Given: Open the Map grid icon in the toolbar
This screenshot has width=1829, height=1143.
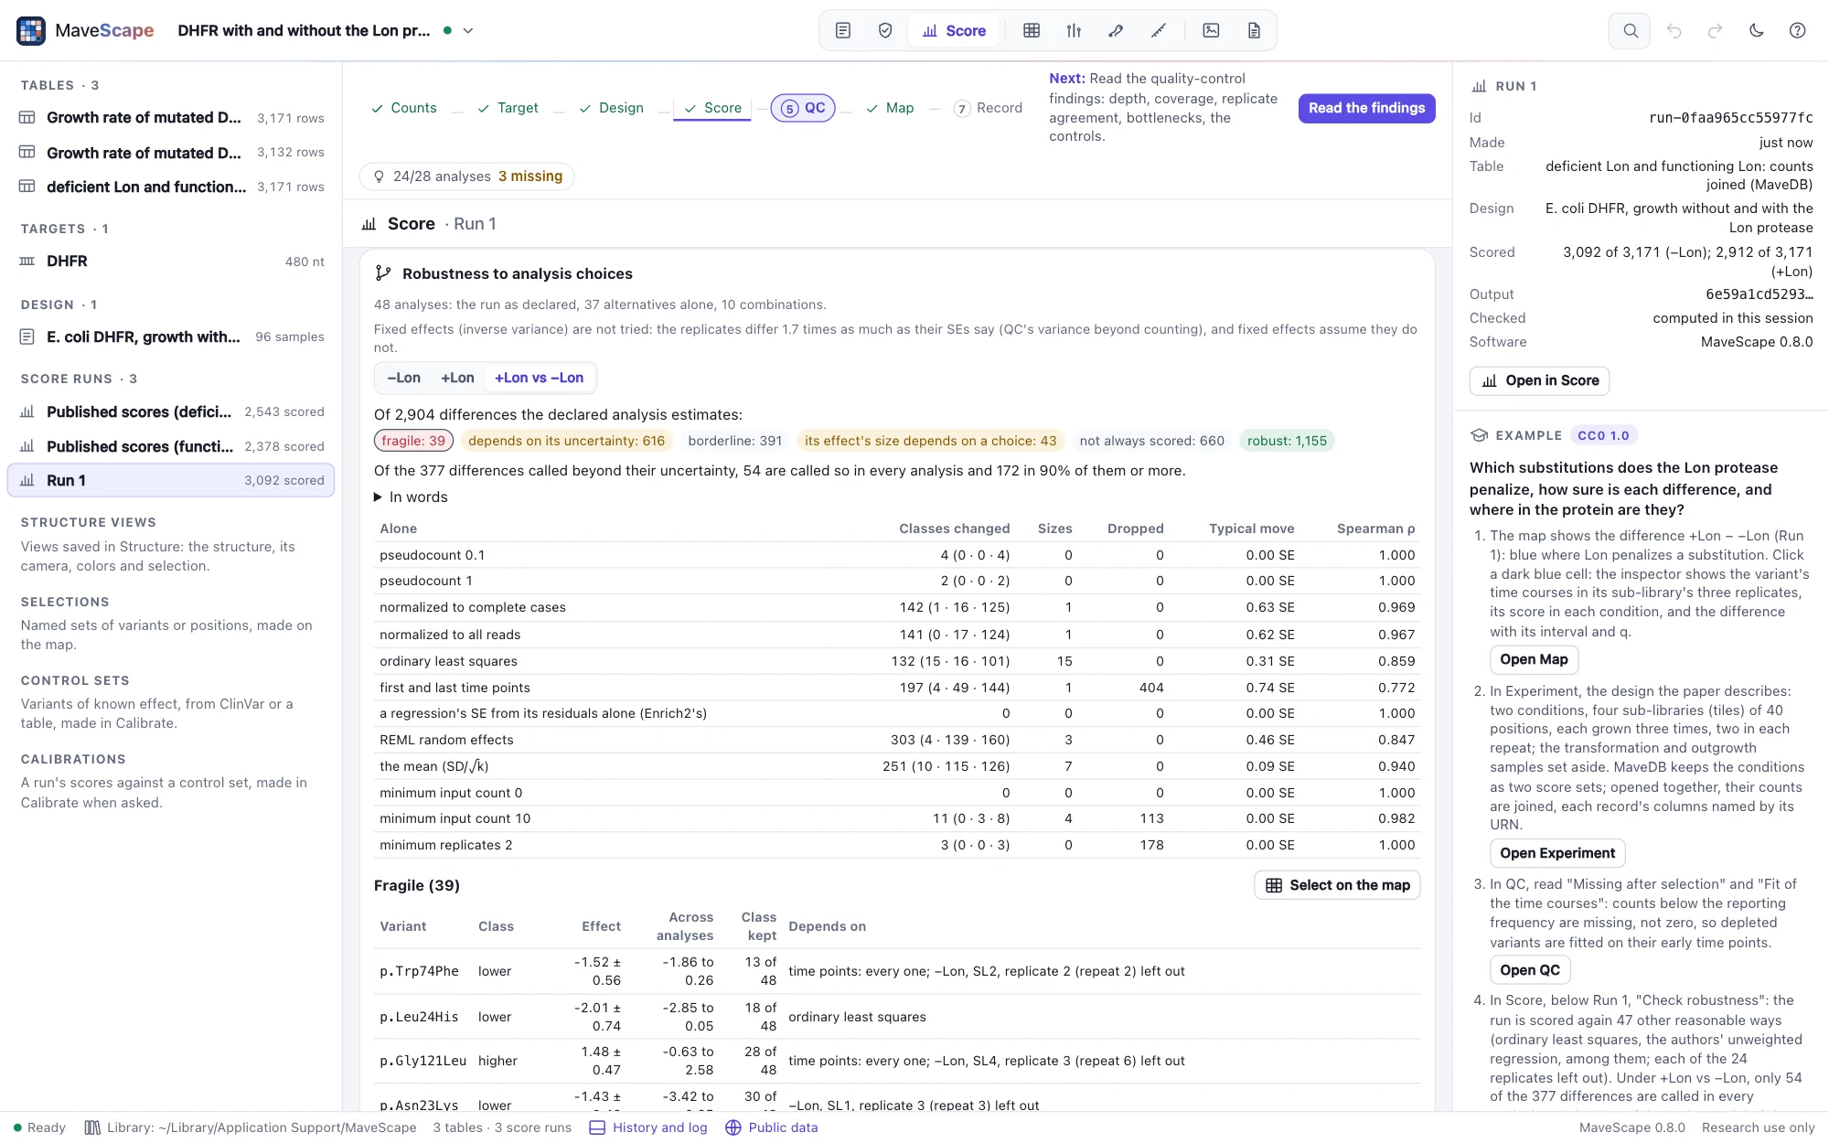Looking at the screenshot, I should pyautogui.click(x=1032, y=30).
